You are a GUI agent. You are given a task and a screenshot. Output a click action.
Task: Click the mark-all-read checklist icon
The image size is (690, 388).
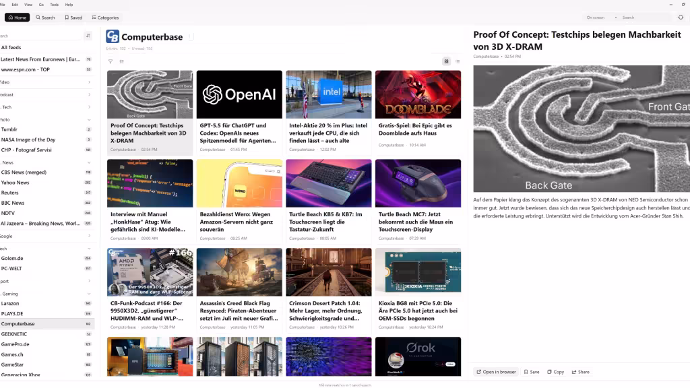point(121,61)
